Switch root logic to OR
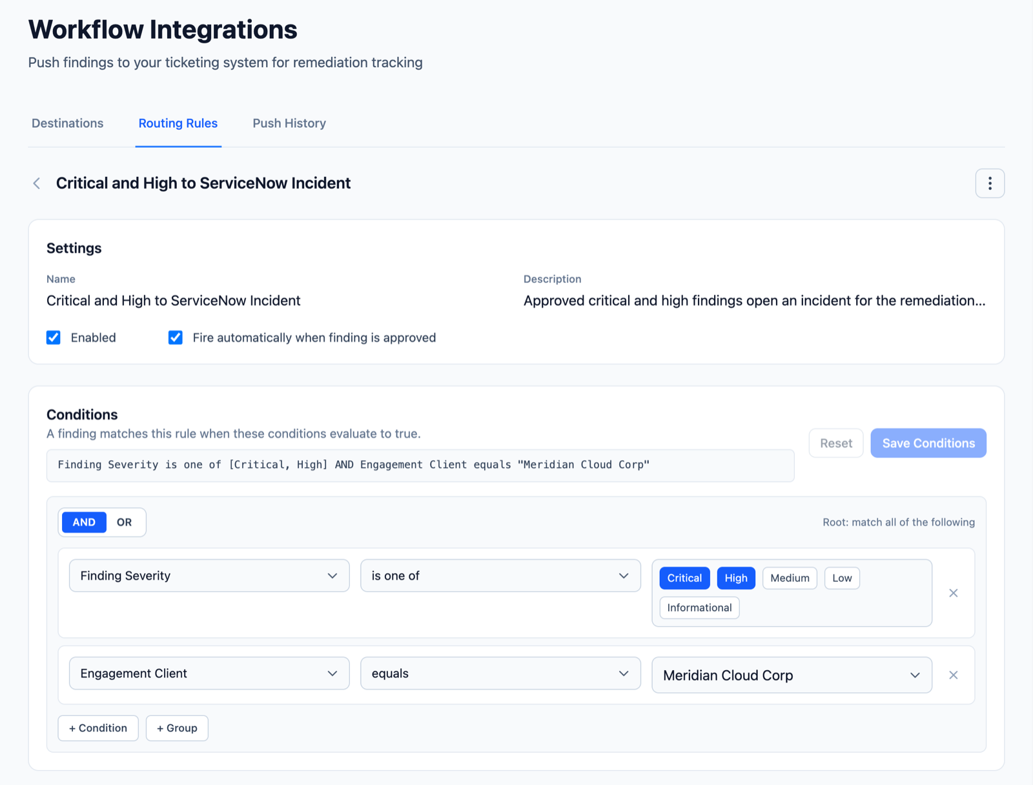Screen dimensions: 1033x785 (x=125, y=522)
